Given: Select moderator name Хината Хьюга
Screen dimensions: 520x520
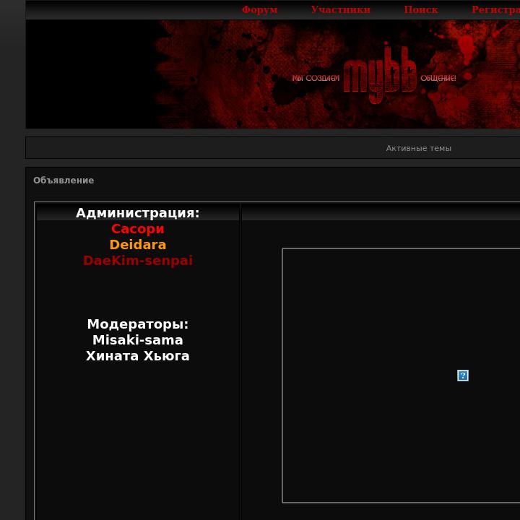Looking at the screenshot, I should pyautogui.click(x=138, y=356).
